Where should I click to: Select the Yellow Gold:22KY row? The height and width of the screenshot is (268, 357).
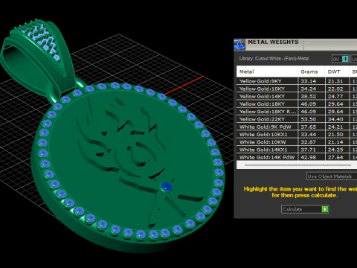click(297, 119)
